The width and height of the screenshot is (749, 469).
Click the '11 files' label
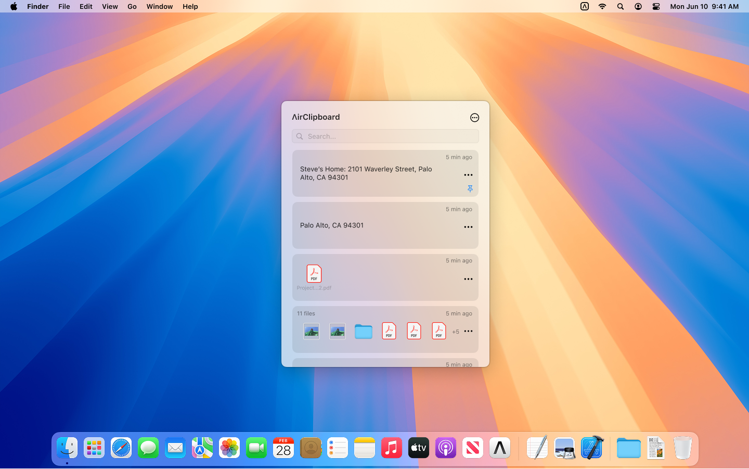[x=306, y=313]
